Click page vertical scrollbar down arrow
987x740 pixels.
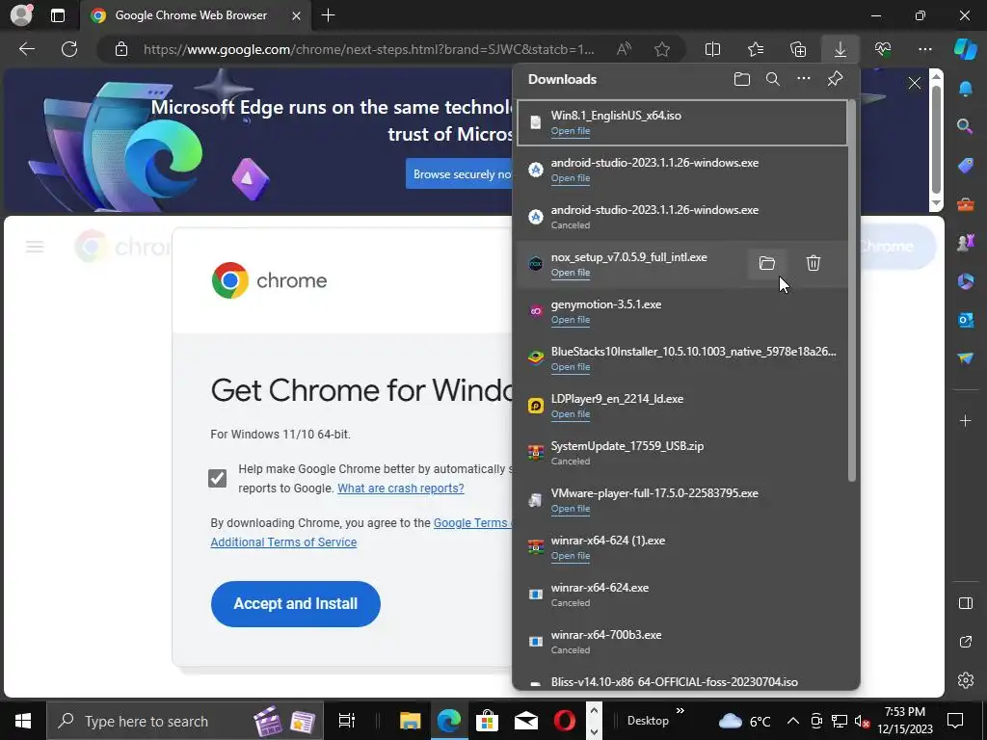[x=937, y=204]
